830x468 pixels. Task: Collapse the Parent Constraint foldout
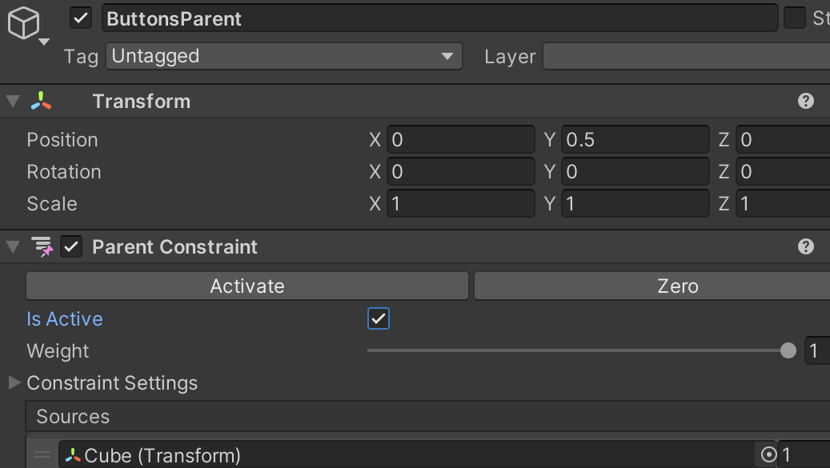click(14, 246)
